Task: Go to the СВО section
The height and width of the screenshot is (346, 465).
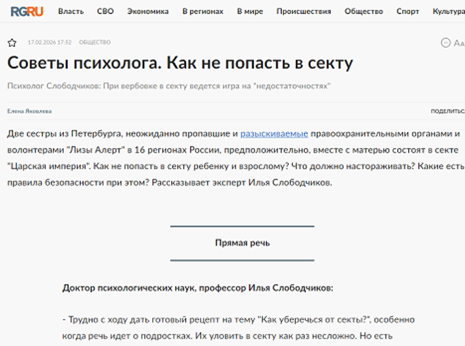Action: 105,11
